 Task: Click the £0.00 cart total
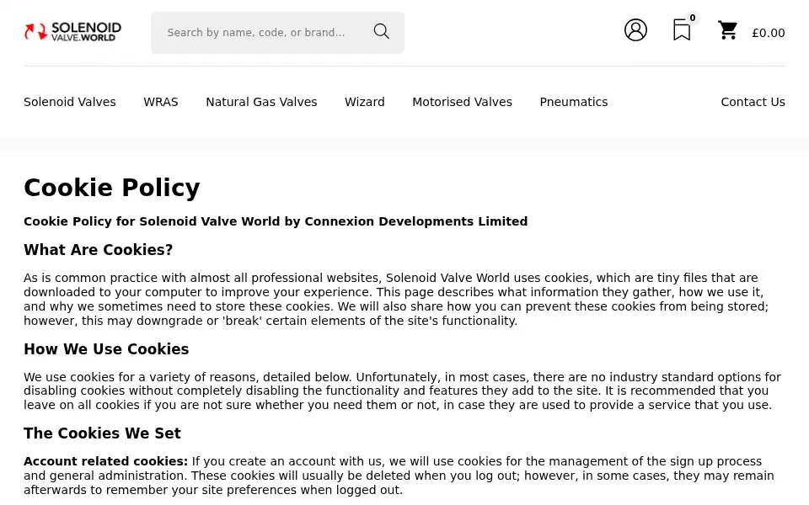(x=769, y=33)
